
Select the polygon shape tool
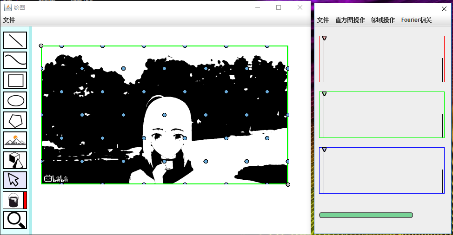pyautogui.click(x=15, y=120)
